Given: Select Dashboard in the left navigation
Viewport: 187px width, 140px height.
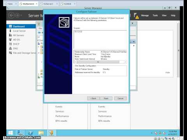Looking at the screenshot, I should click(x=21, y=26).
